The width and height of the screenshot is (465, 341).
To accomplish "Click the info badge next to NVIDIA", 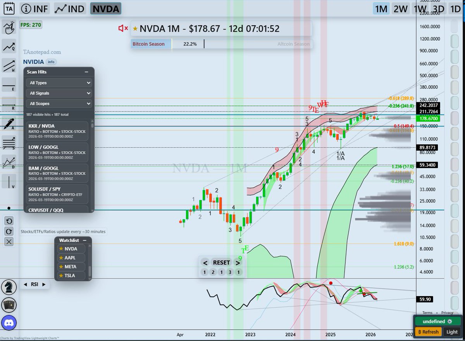I will (x=51, y=62).
